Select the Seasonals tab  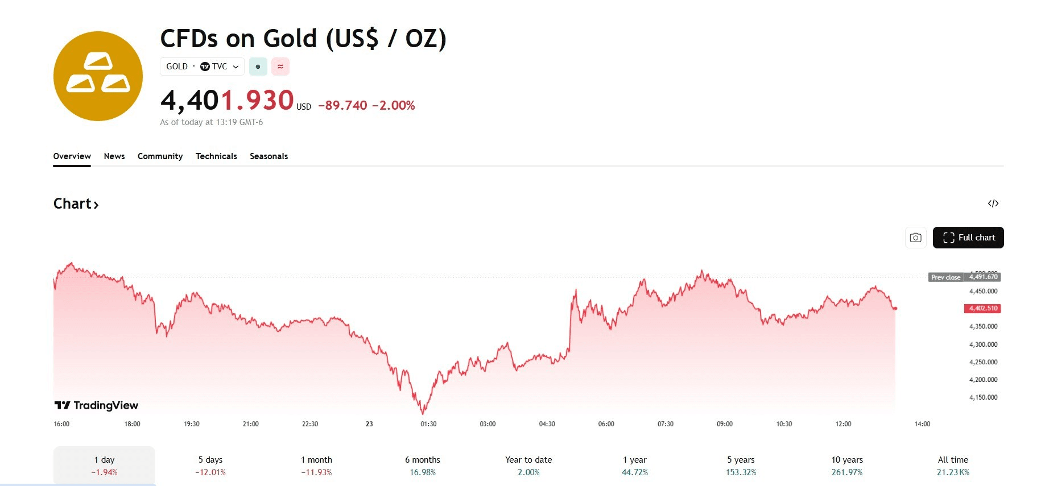click(269, 156)
